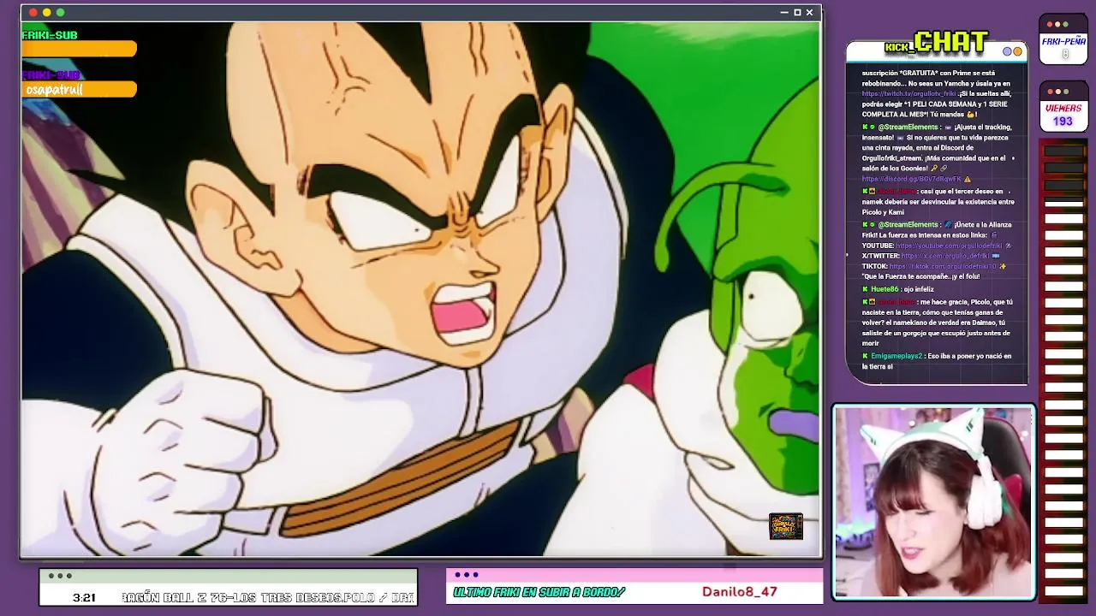Screen dimensions: 1096x616
Task: Click the purple dot on chat panel header
Action: click(x=1007, y=51)
